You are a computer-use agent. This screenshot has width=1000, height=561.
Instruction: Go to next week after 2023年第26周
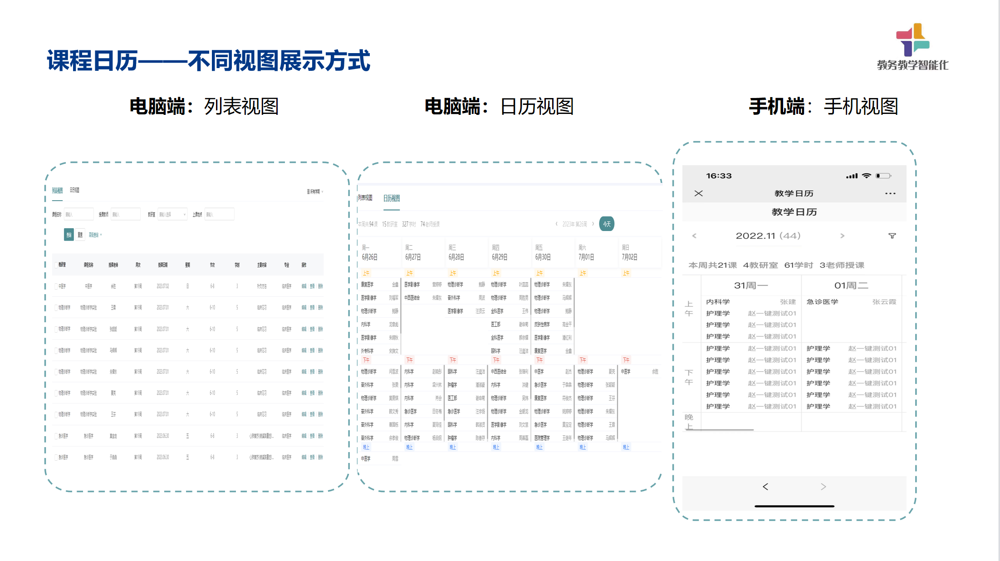pyautogui.click(x=593, y=224)
